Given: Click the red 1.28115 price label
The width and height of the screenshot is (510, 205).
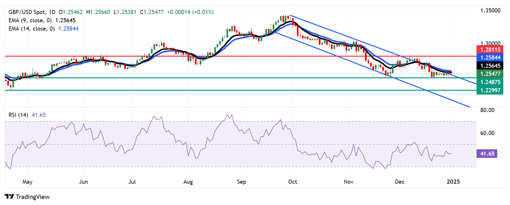Looking at the screenshot, I should click(490, 49).
